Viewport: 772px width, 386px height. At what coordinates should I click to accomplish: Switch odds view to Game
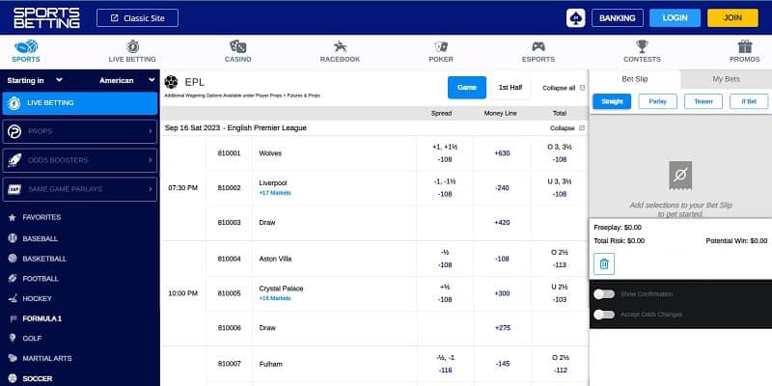467,87
